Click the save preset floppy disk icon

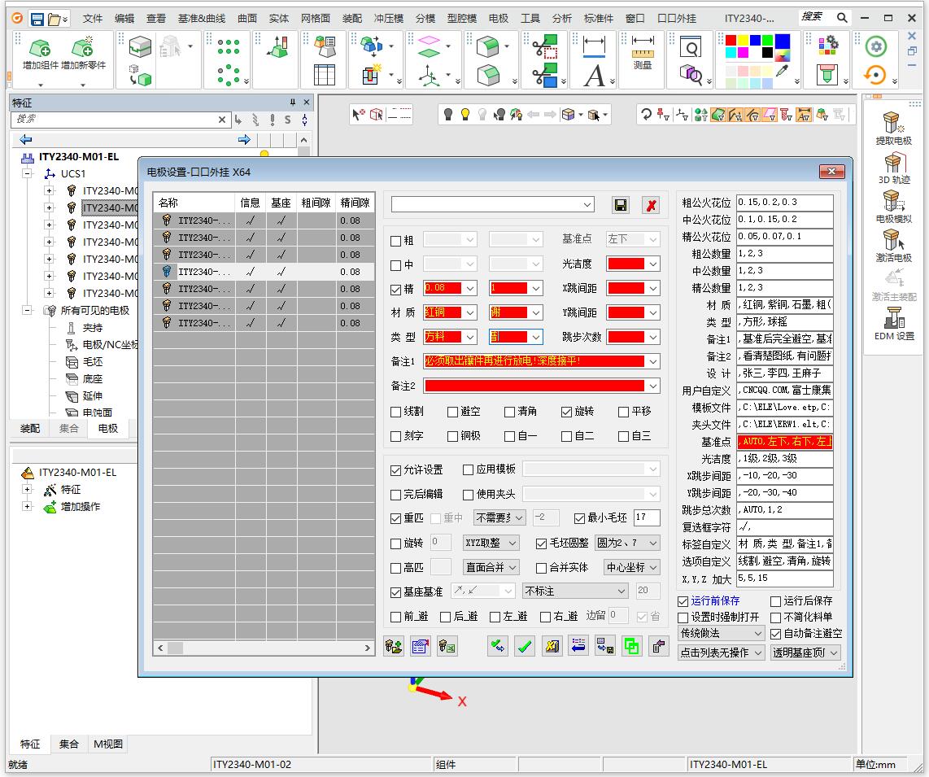621,205
